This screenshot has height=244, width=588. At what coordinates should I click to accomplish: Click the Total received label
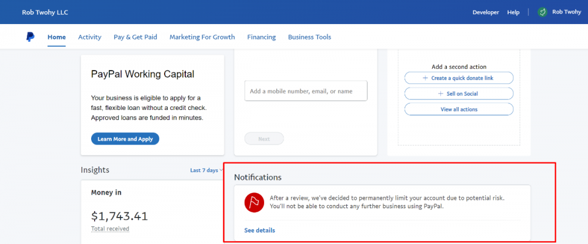click(110, 229)
